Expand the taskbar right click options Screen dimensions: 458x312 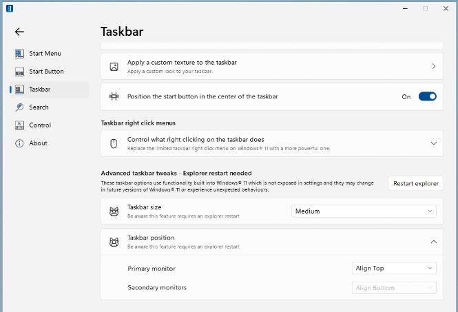[x=434, y=143]
